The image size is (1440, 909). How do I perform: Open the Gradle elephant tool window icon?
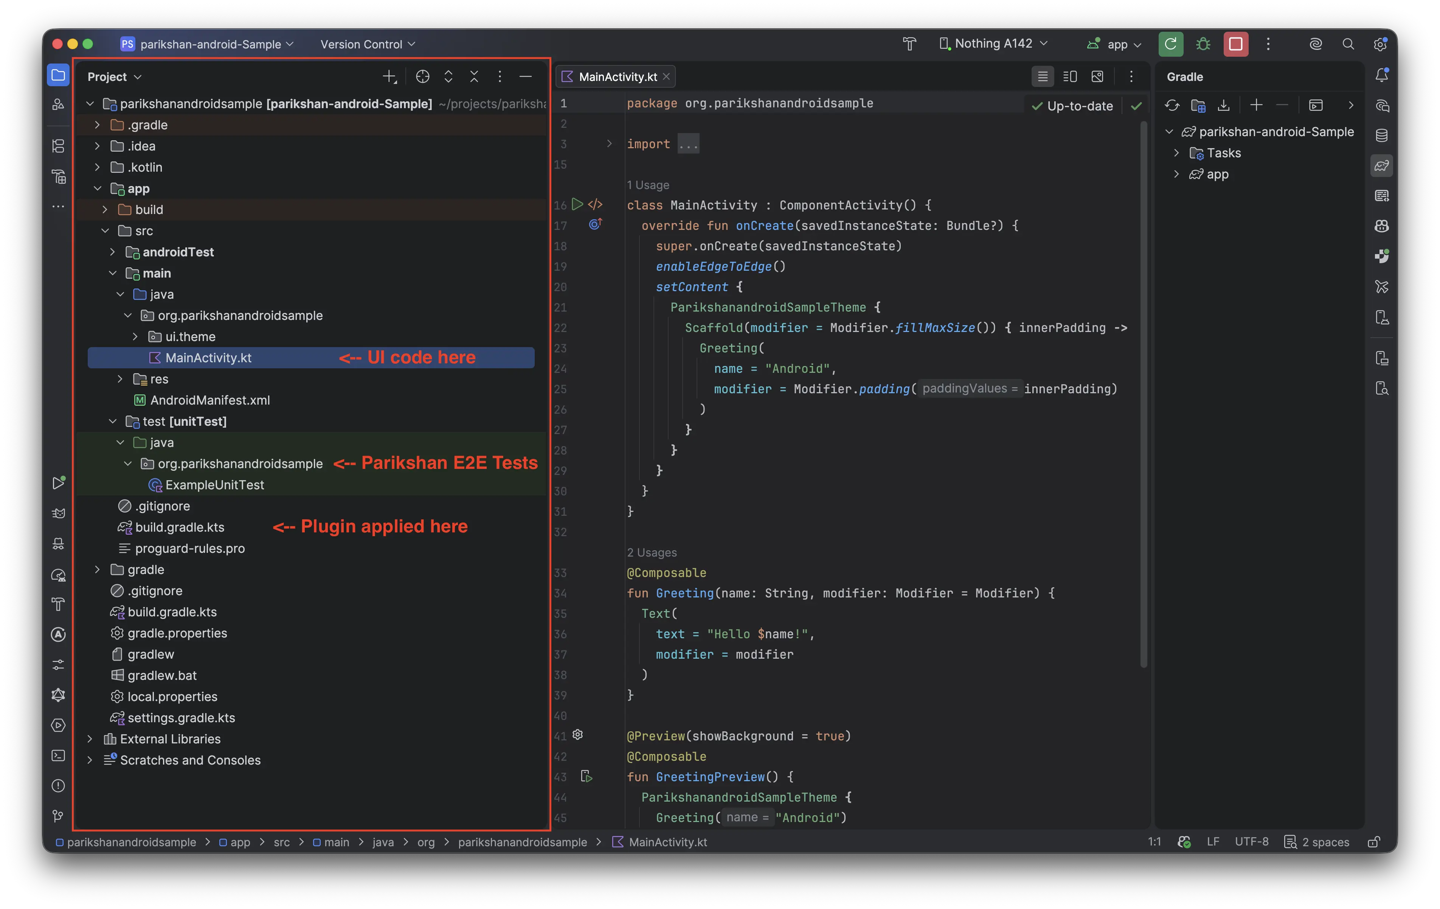1381,166
